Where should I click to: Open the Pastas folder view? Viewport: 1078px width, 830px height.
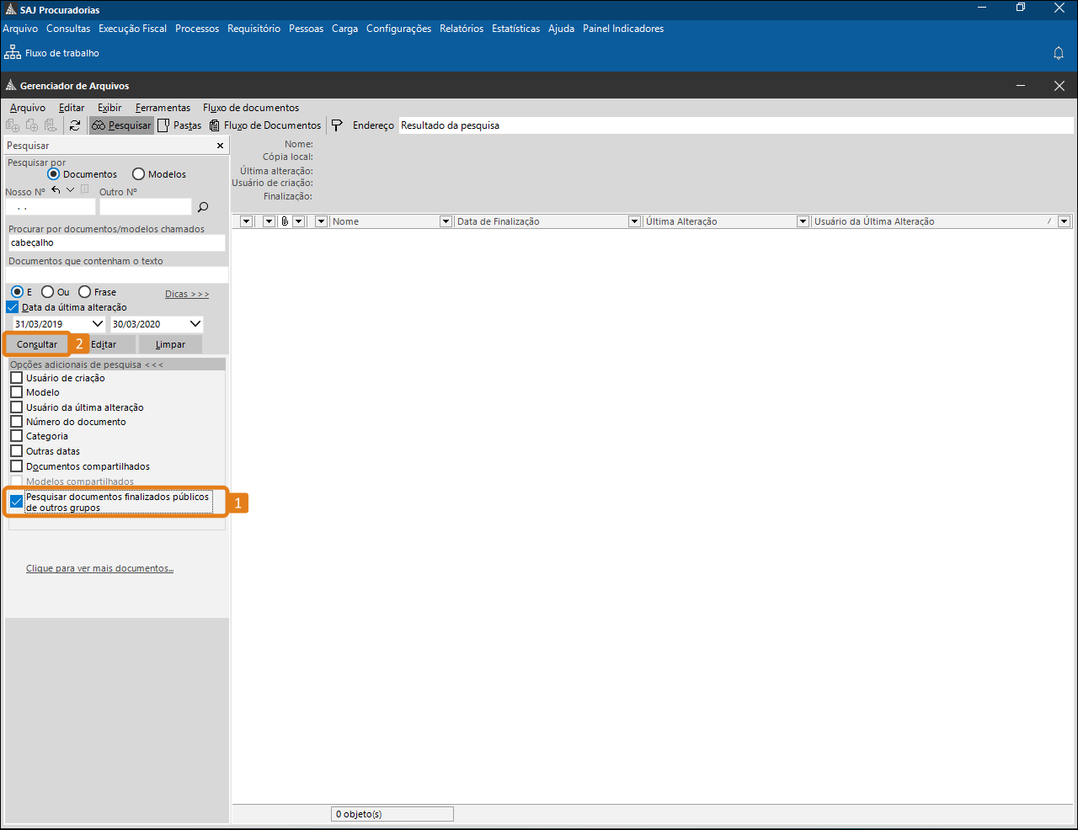179,125
